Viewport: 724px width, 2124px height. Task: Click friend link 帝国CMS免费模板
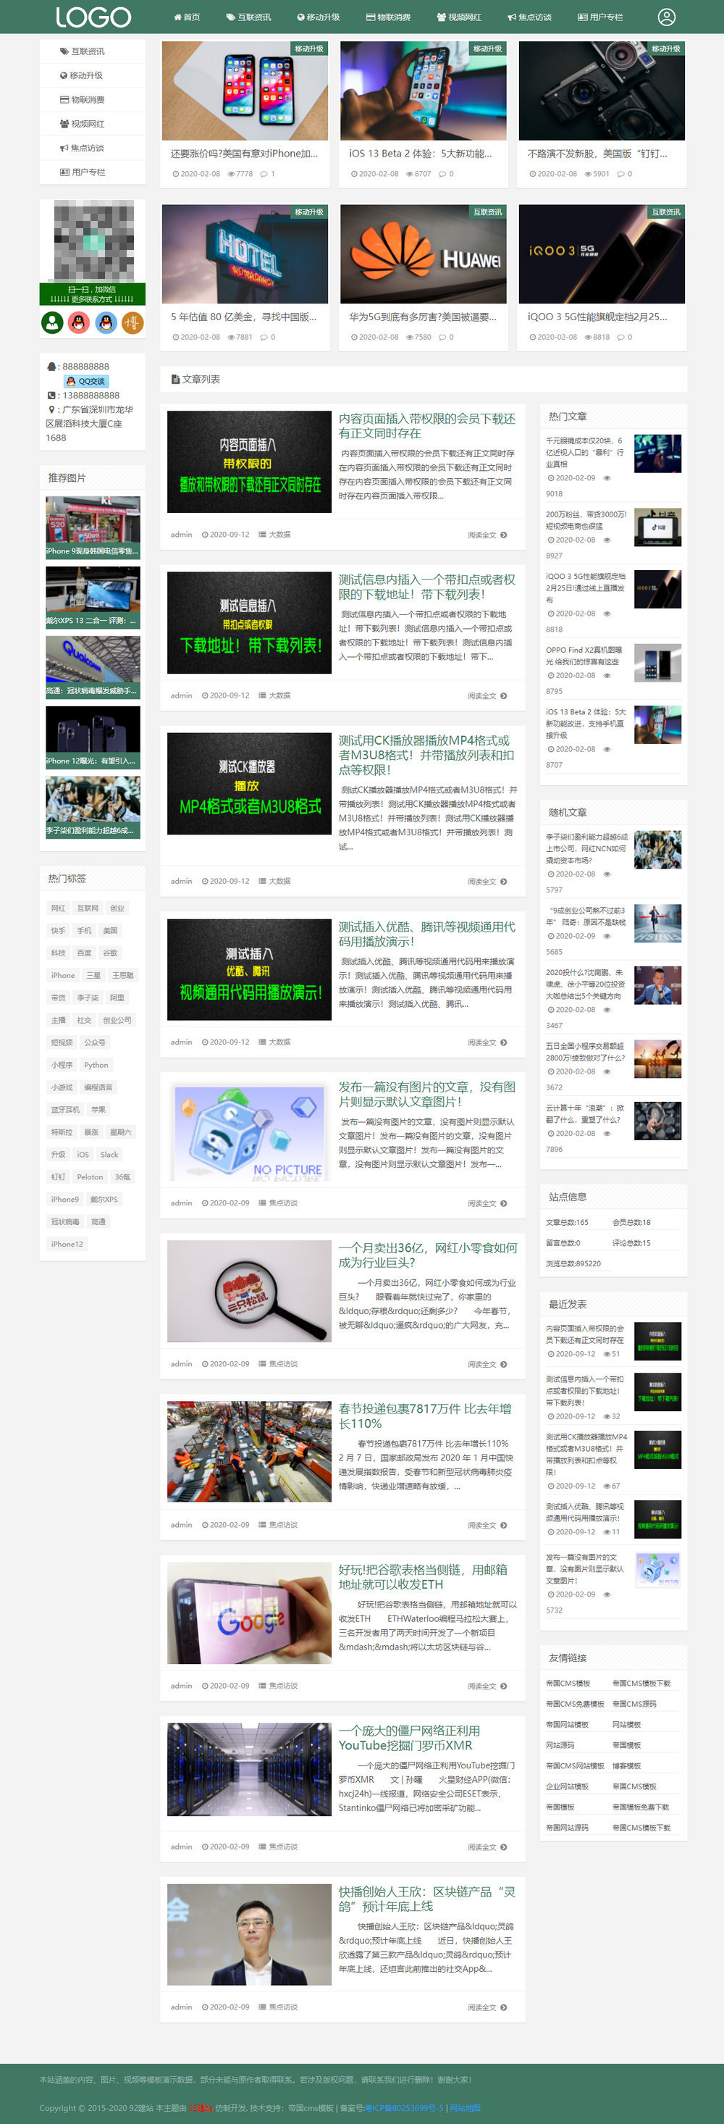click(x=574, y=1704)
